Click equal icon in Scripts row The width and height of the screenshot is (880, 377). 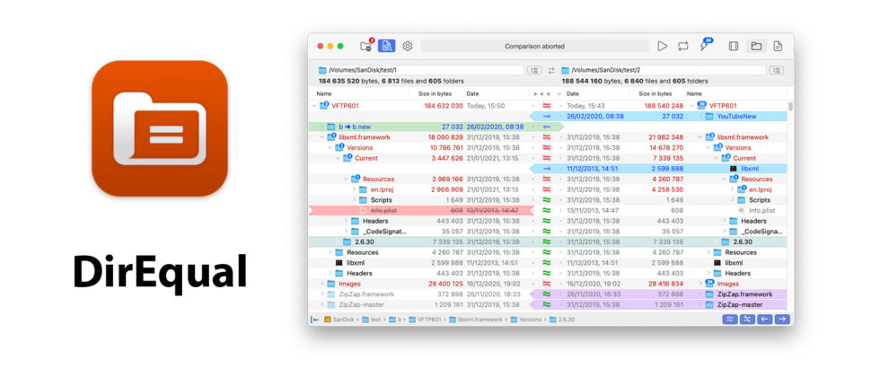(546, 199)
